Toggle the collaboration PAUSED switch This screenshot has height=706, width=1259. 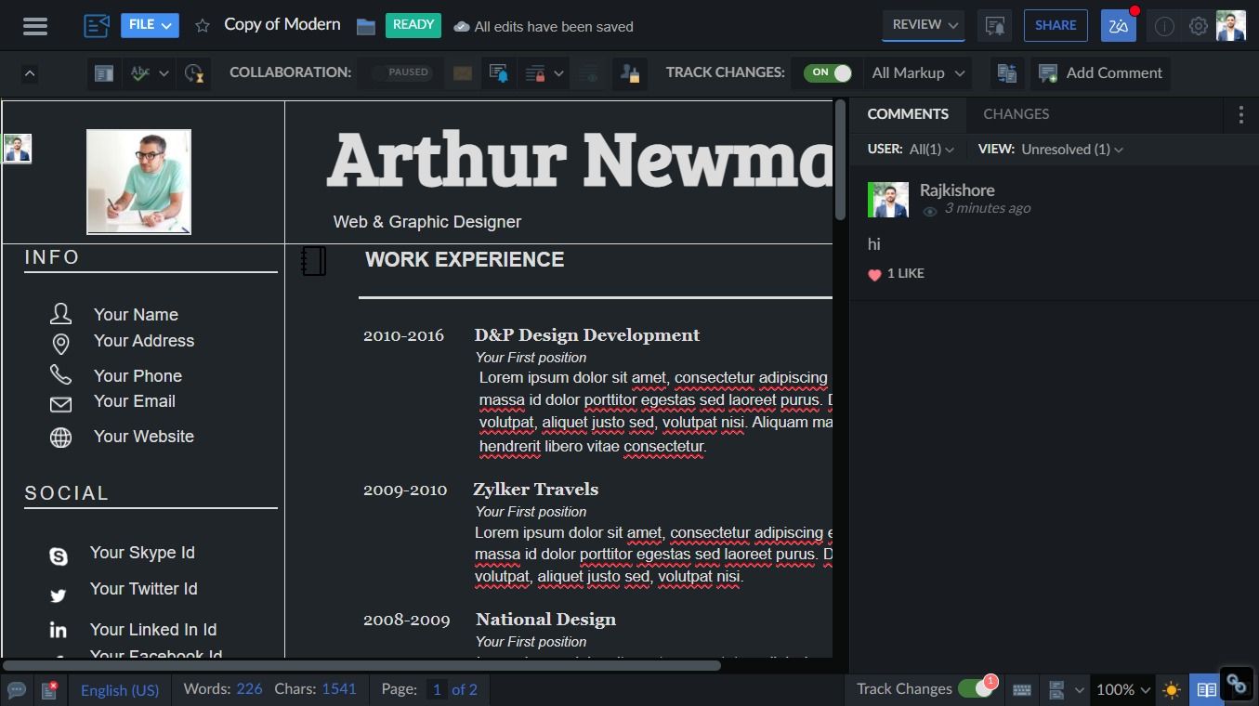pos(401,72)
